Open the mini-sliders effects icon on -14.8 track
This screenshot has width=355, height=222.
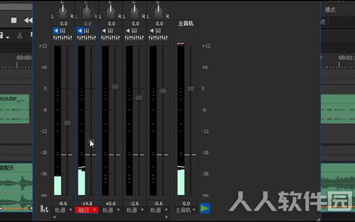86,38
